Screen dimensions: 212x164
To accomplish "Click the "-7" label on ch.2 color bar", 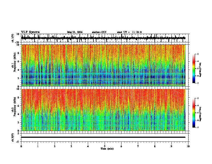I will (198, 128).
